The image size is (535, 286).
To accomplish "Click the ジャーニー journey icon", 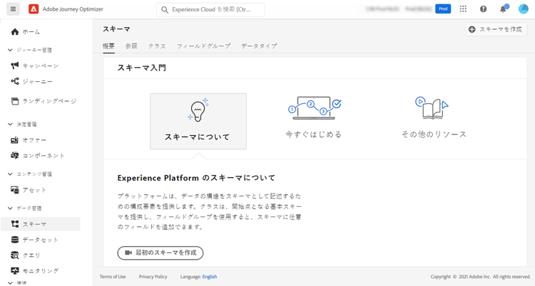I will (15, 81).
